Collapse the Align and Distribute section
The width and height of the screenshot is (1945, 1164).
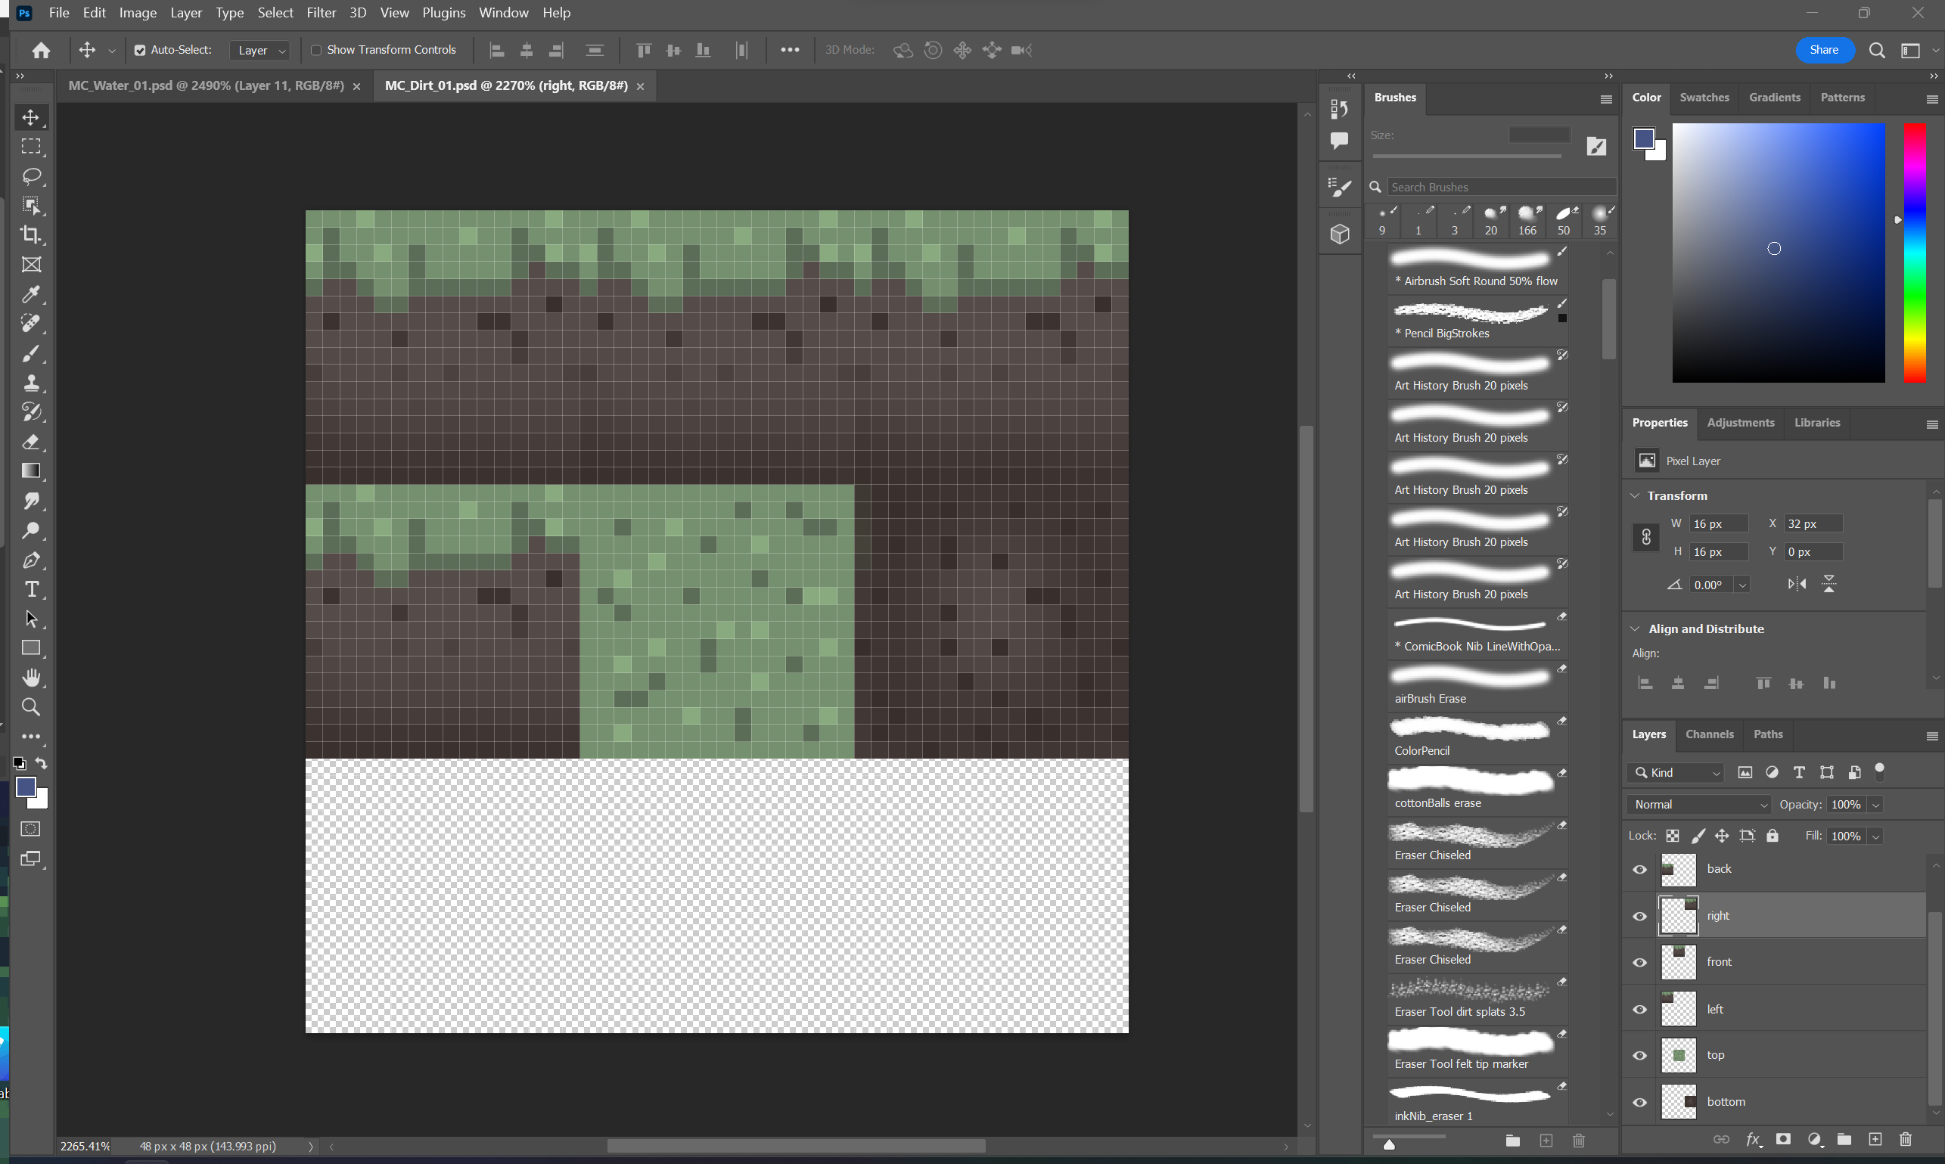click(1635, 629)
